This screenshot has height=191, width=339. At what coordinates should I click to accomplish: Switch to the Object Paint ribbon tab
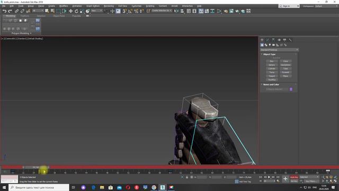click(x=59, y=16)
